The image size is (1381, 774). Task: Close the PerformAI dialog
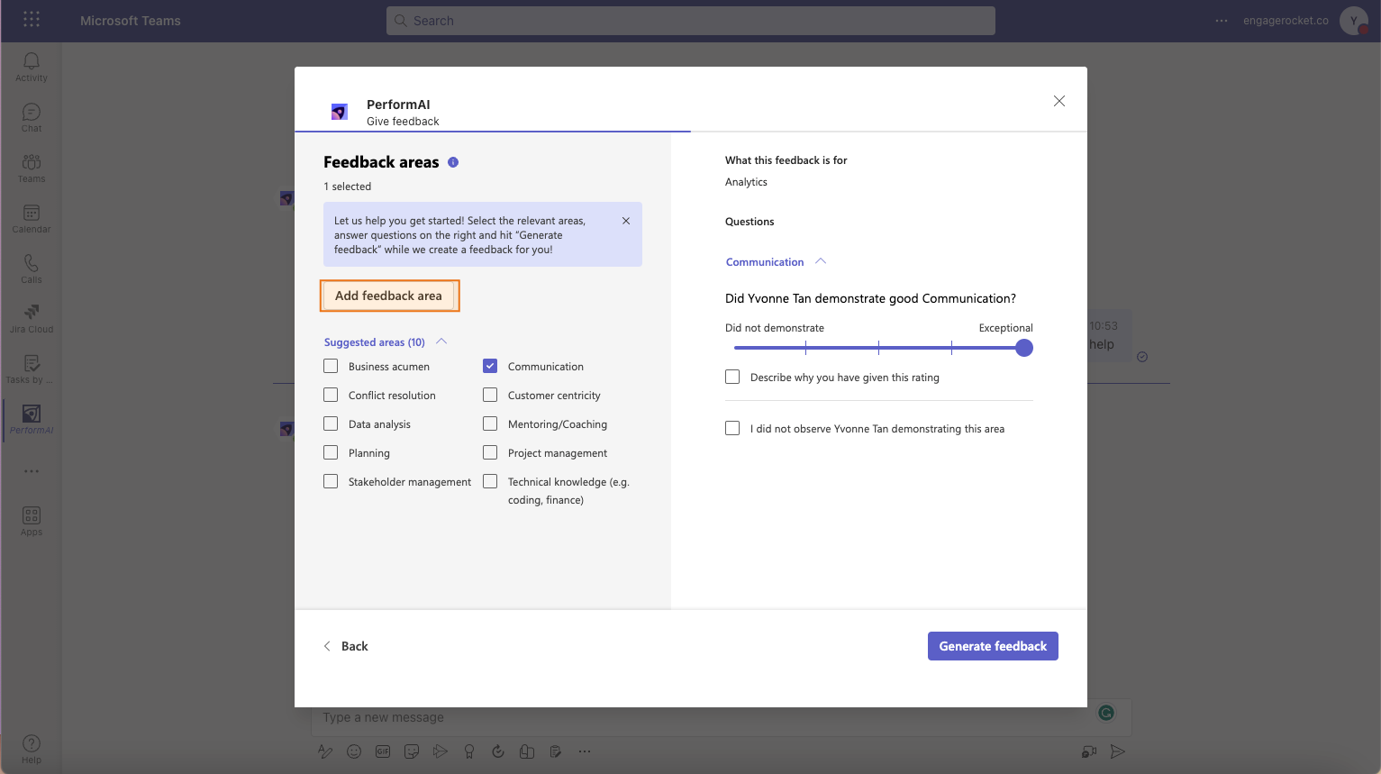coord(1059,101)
